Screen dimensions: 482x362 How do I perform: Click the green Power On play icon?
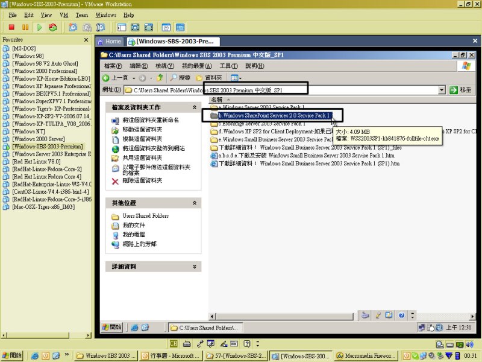coord(39,27)
